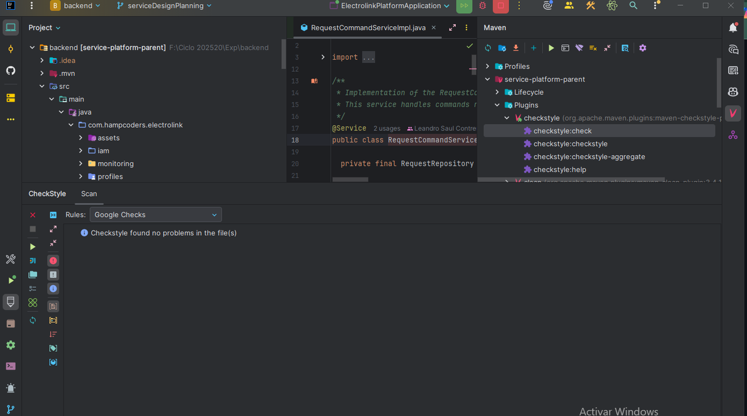Open serviceDesignPlanning branch dropdown
This screenshot has width=747, height=416.
pos(164,6)
